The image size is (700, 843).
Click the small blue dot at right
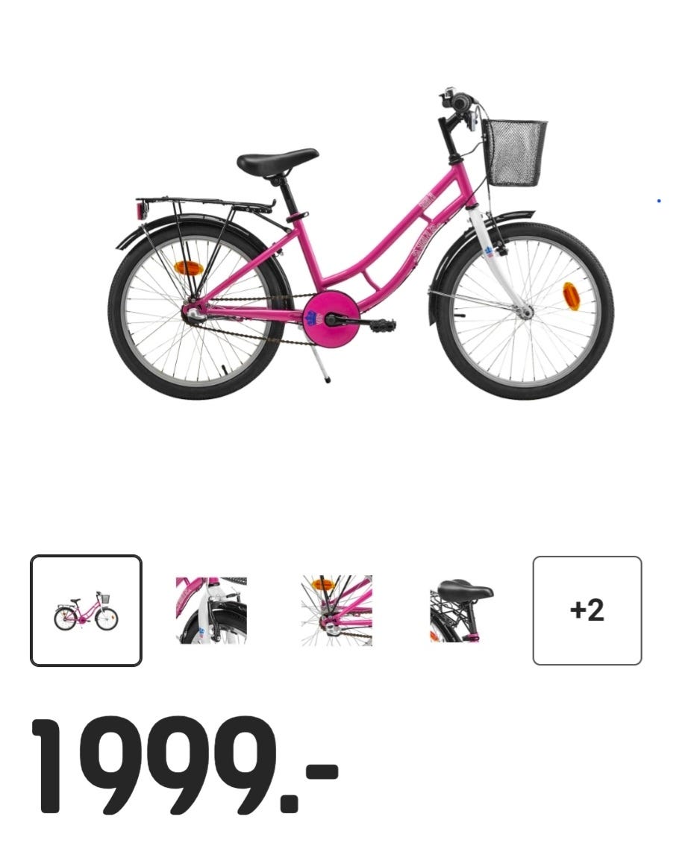pos(659,201)
